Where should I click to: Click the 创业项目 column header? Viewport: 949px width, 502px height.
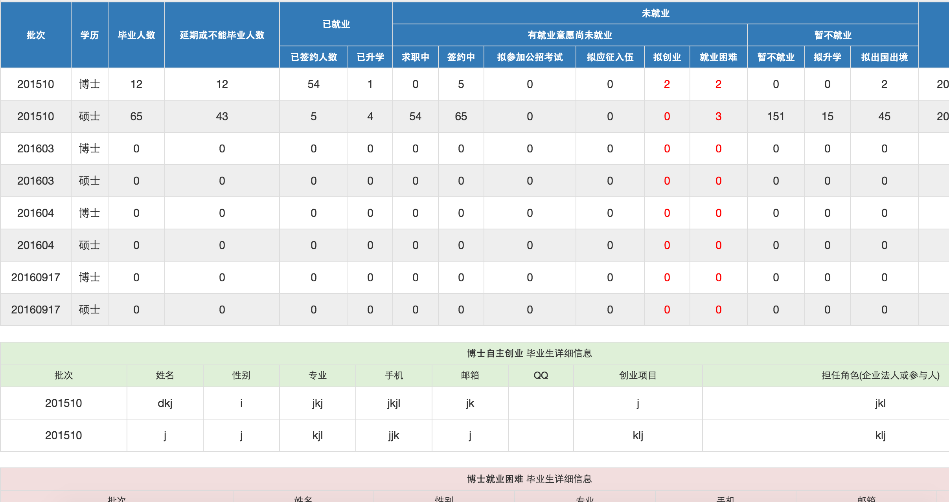pyautogui.click(x=638, y=375)
